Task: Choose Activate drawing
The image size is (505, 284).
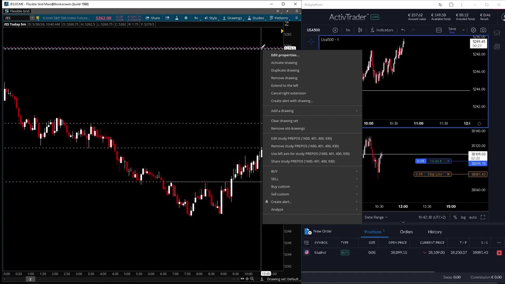Action: [284, 63]
